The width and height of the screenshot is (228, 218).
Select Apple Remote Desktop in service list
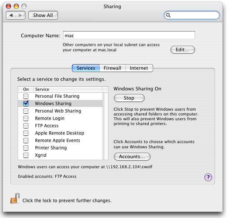click(59, 133)
